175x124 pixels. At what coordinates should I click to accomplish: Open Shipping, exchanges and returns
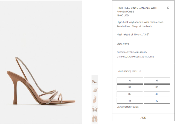pyautogui.click(x=136, y=57)
